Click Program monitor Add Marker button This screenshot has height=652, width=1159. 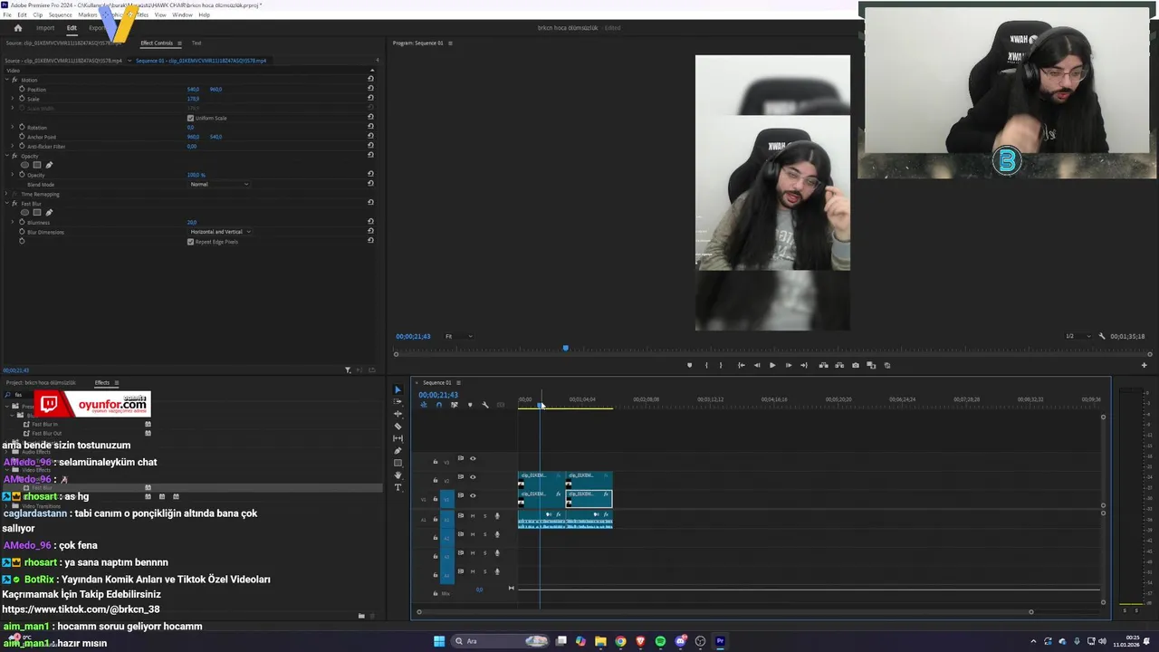tap(689, 365)
